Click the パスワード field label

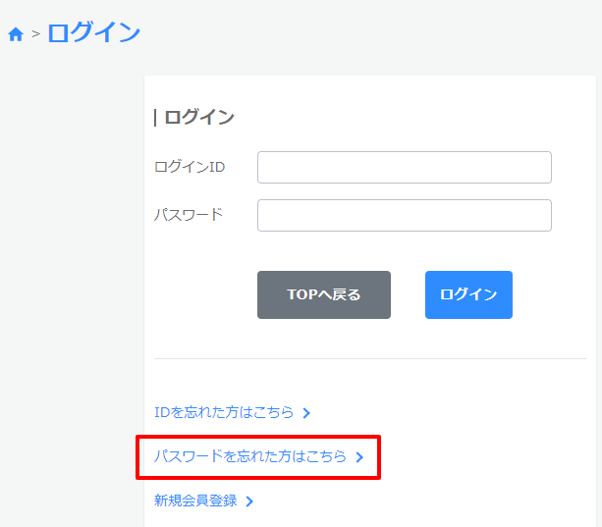tap(189, 214)
